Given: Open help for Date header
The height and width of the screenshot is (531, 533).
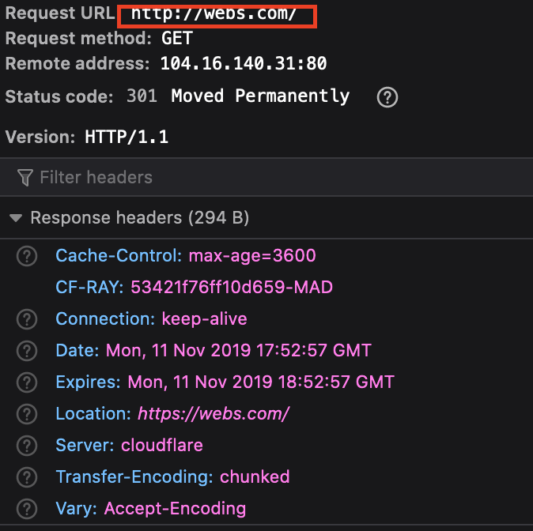Looking at the screenshot, I should 28,351.
